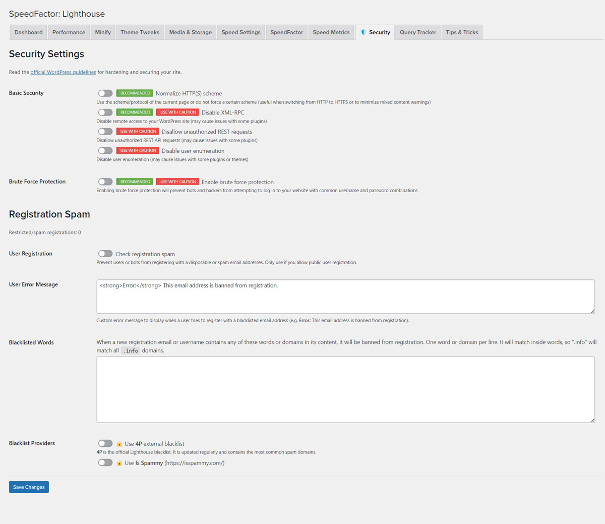
Task: Click resize handle of Blacklisted Words textarea
Action: tap(592, 420)
